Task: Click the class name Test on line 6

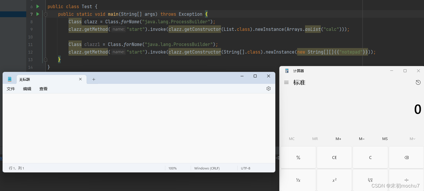Action: (87, 6)
